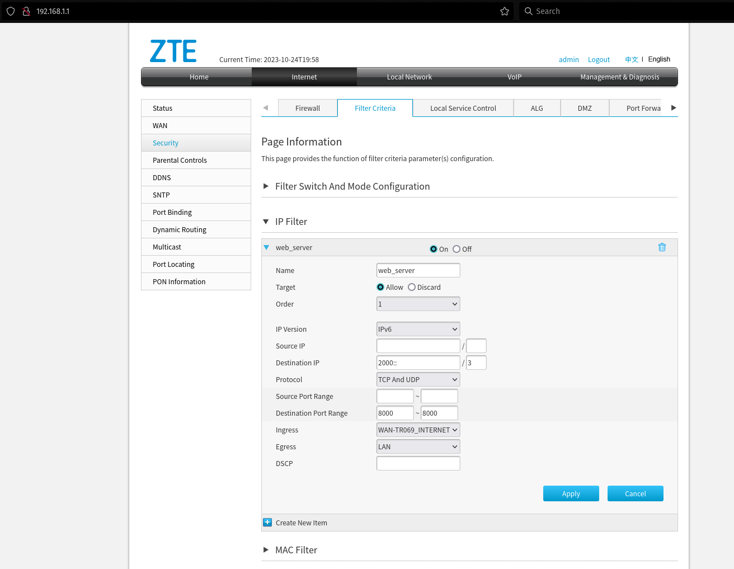The image size is (734, 569).
Task: Open the Order dropdown
Action: pos(418,304)
